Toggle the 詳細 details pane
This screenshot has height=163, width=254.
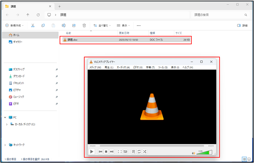click(242, 26)
